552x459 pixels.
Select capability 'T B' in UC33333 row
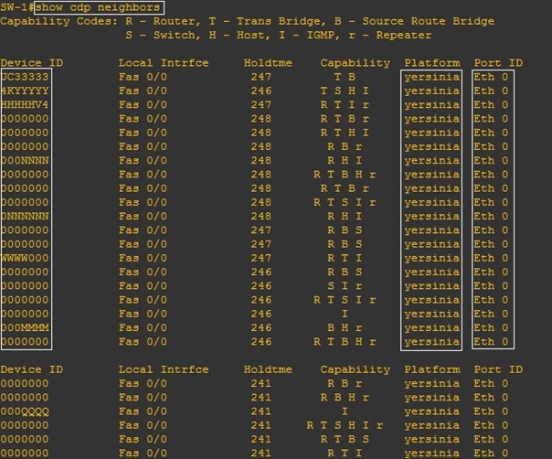tap(345, 77)
